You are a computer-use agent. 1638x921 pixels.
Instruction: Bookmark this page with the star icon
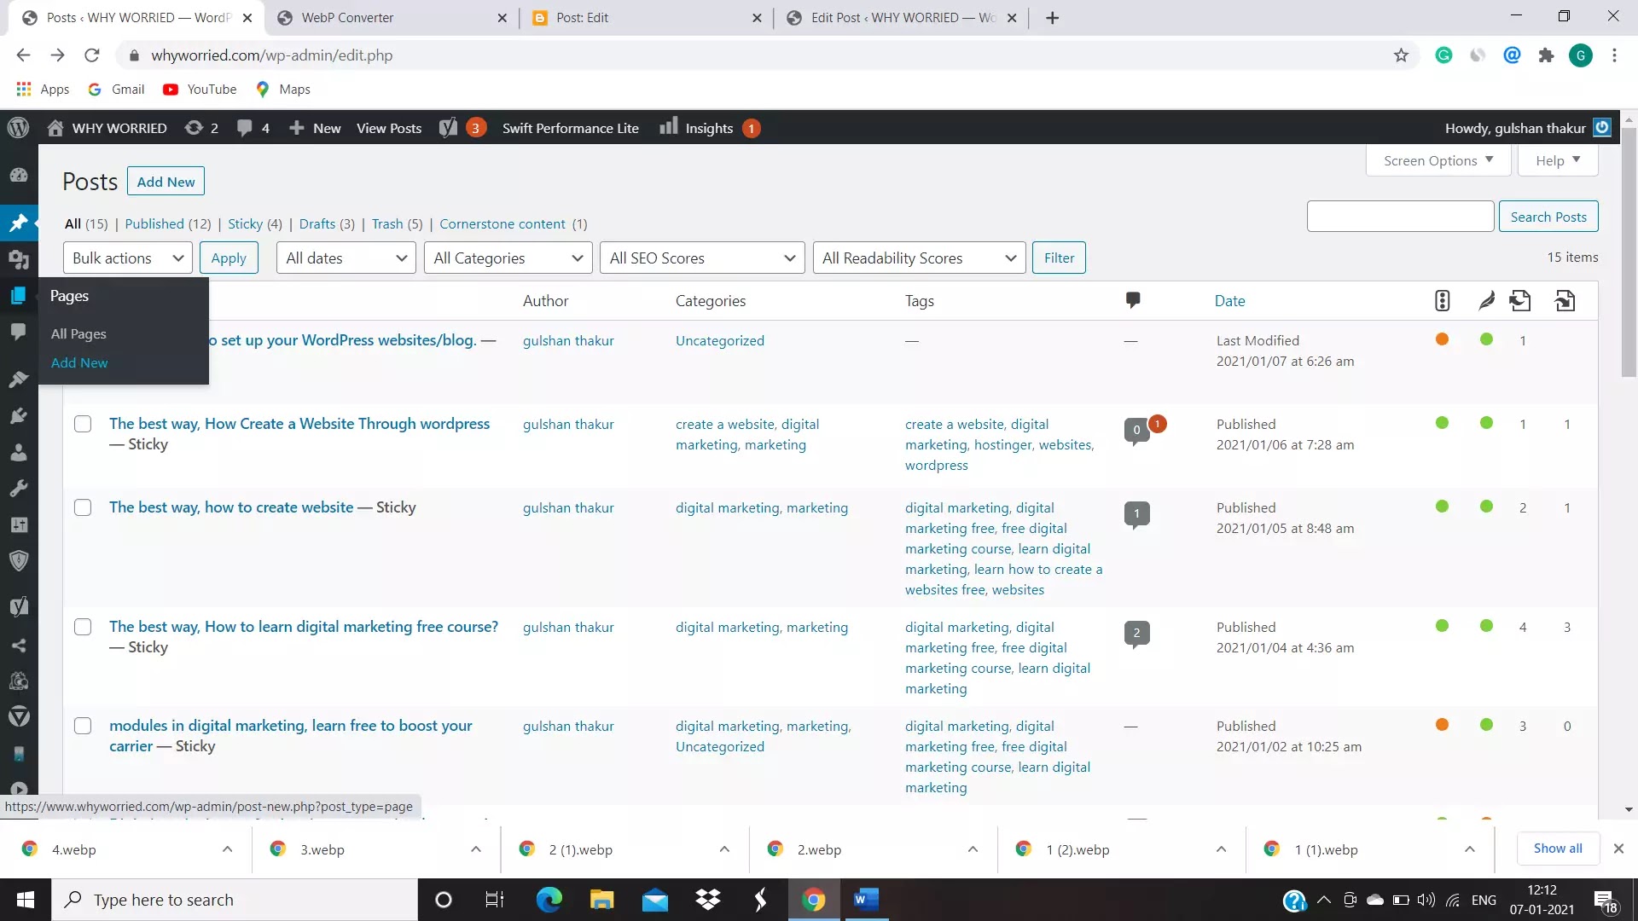pos(1401,55)
